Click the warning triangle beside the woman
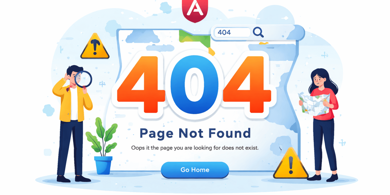This screenshot has height=195, width=390. pyautogui.click(x=291, y=164)
